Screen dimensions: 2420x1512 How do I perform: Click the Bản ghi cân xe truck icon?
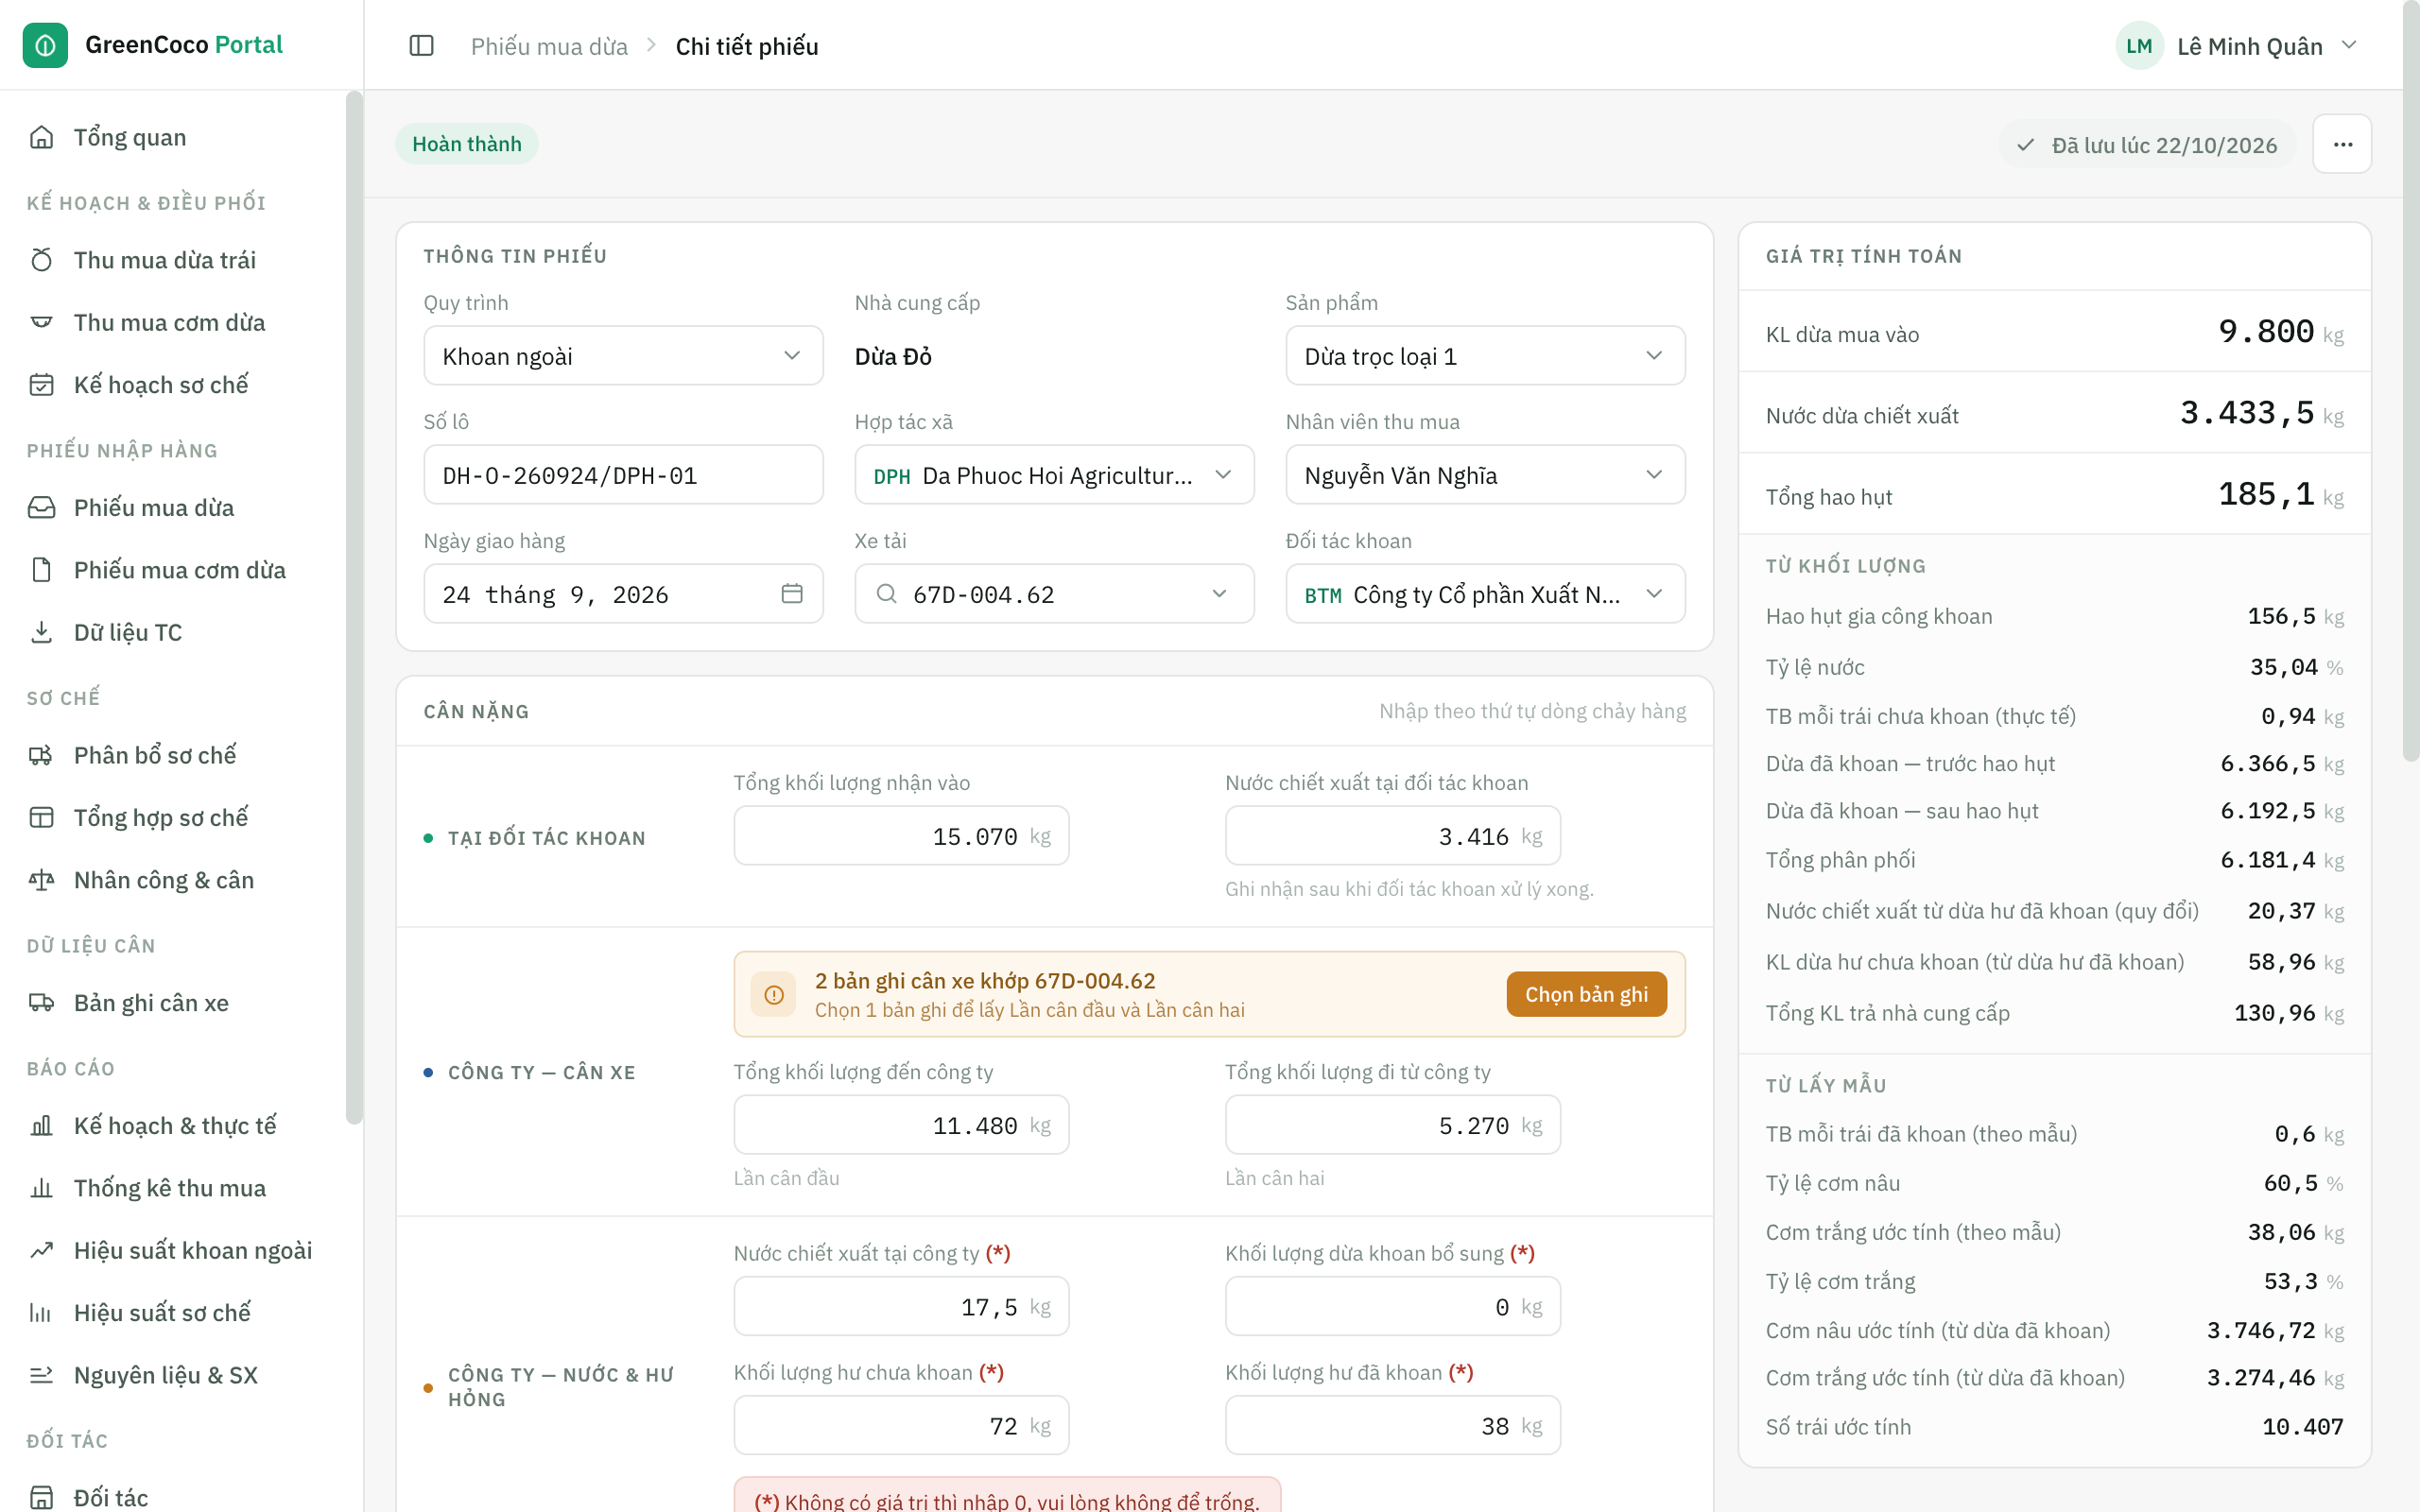41,1003
